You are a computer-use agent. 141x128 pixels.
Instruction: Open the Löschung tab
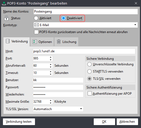(x=66, y=42)
